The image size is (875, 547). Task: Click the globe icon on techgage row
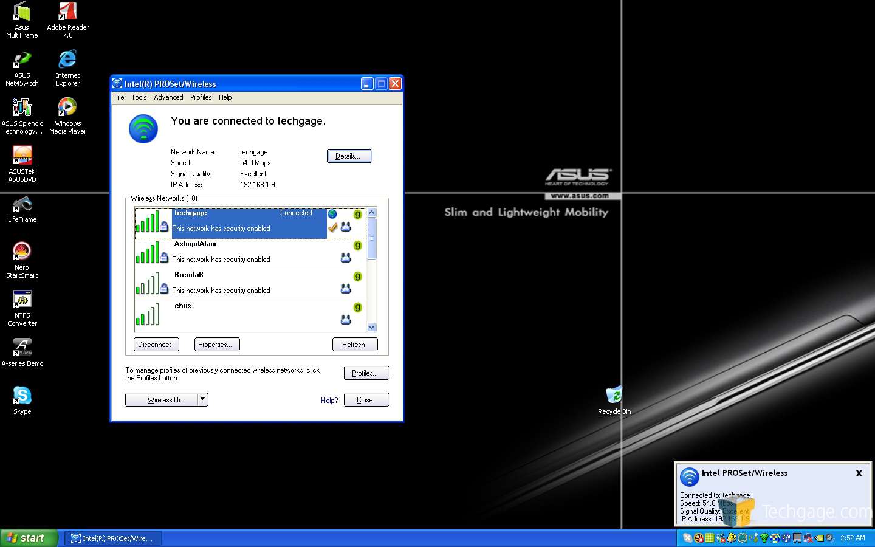coord(332,214)
